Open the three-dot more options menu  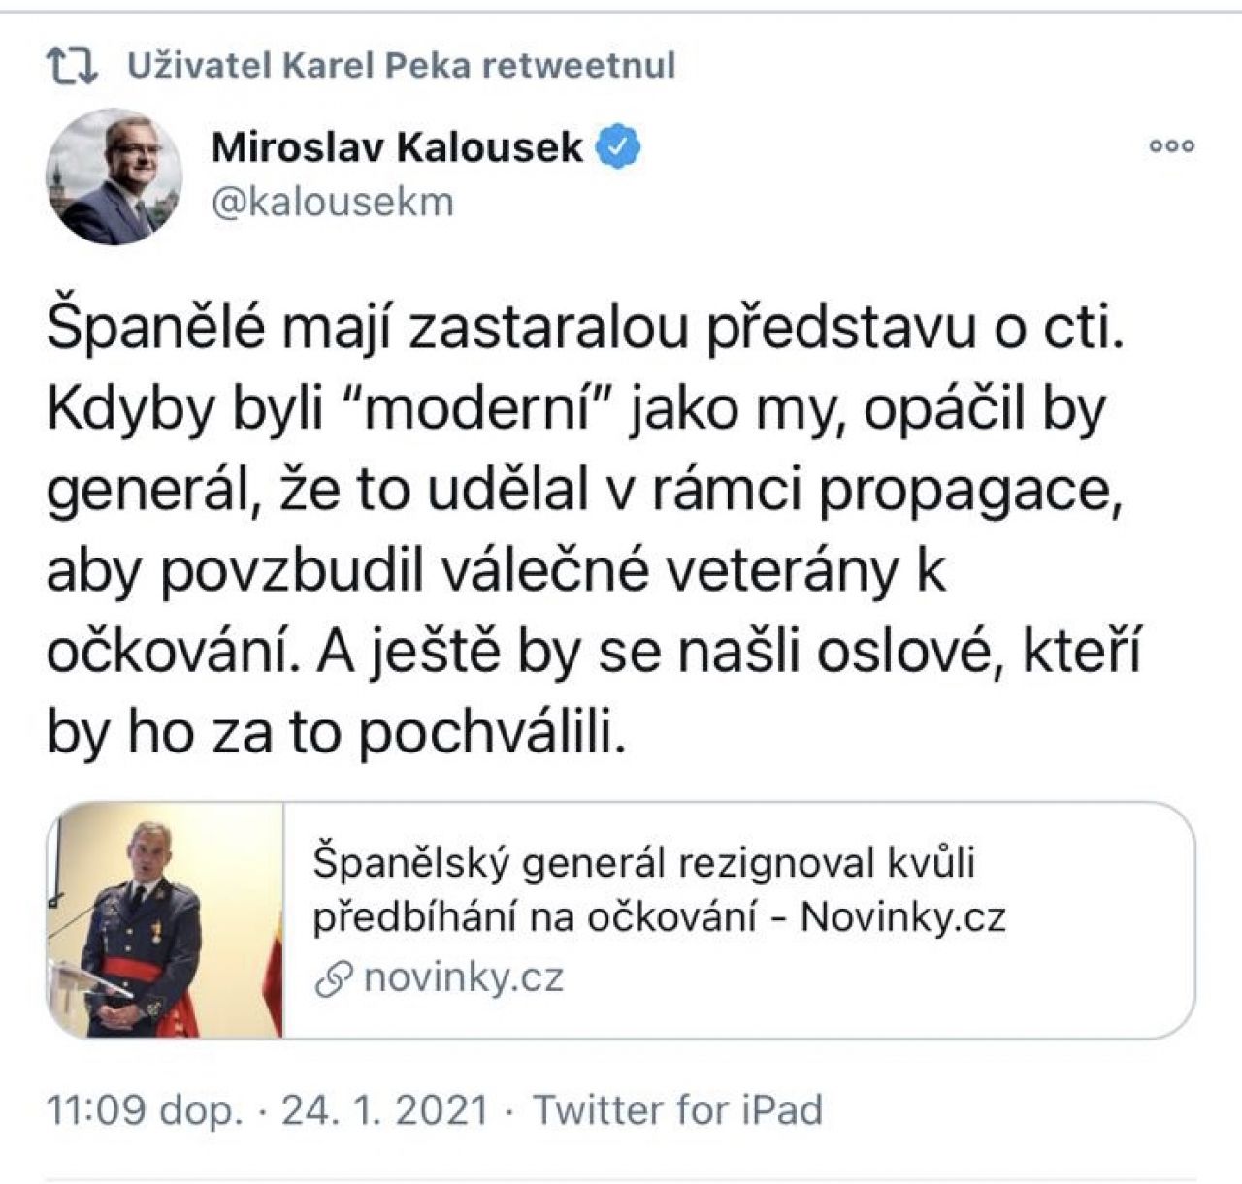tap(1171, 146)
